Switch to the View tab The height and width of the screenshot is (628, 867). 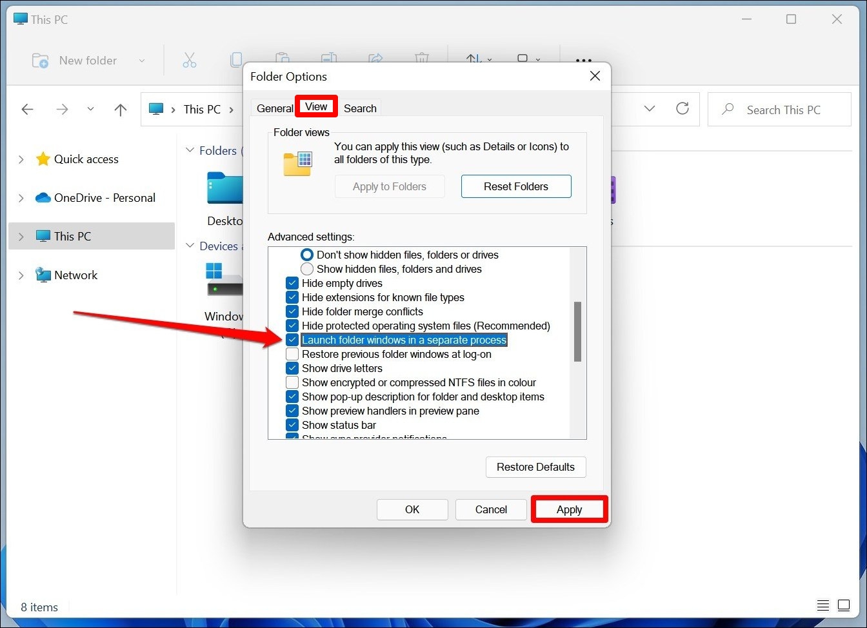pos(316,106)
